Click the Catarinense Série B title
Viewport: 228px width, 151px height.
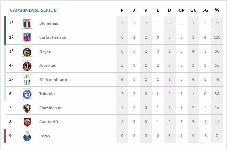(x=33, y=10)
